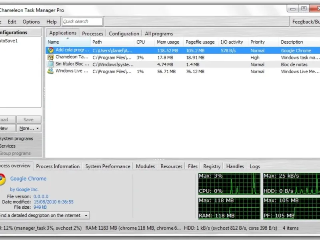This screenshot has width=320, height=240.
Task: Click the PF pagefile usage graph
Action: [x=292, y=208]
